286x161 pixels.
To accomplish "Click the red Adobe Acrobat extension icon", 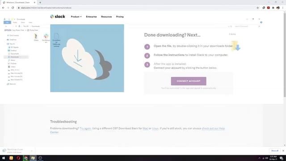I will [x=268, y=8].
